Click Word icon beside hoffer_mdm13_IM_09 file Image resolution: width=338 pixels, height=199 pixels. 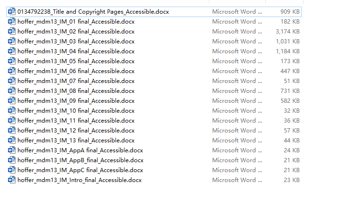[x=12, y=101]
